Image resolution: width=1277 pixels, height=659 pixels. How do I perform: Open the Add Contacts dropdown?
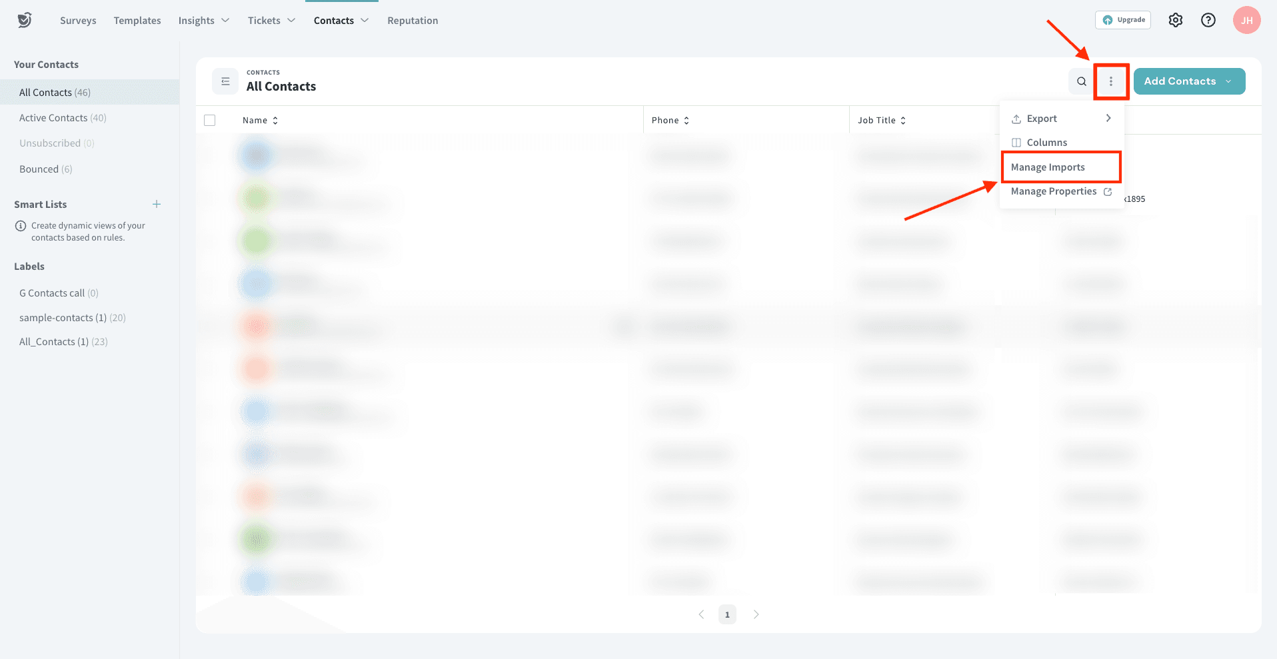[1188, 81]
